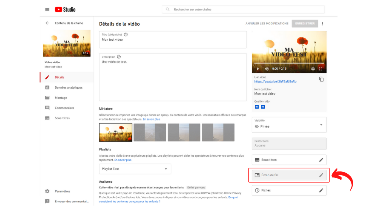Open the COPPA children content link
The width and height of the screenshot is (377, 211).
tap(168, 199)
